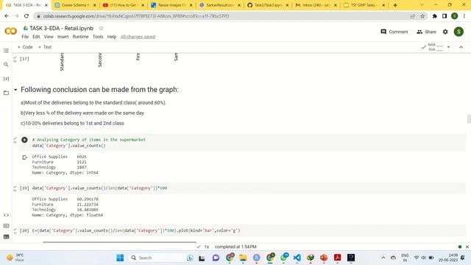Open the Colab home logo
The width and height of the screenshot is (471, 265).
tap(10, 31)
